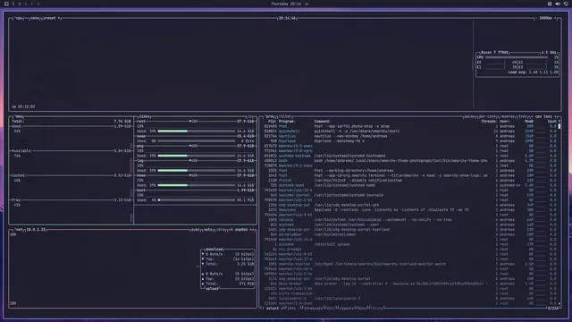Select the systemd-oomd process row
Image resolution: width=572 pixels, height=322 pixels.
click(410, 185)
